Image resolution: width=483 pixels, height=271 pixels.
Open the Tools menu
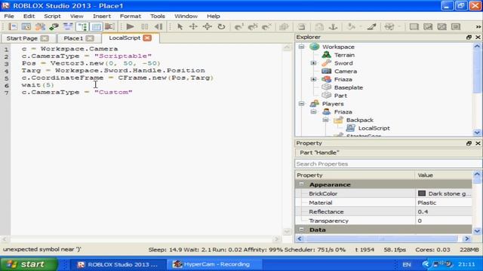[x=158, y=16]
